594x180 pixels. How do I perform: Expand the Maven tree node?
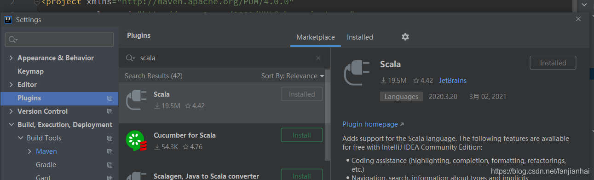click(30, 151)
